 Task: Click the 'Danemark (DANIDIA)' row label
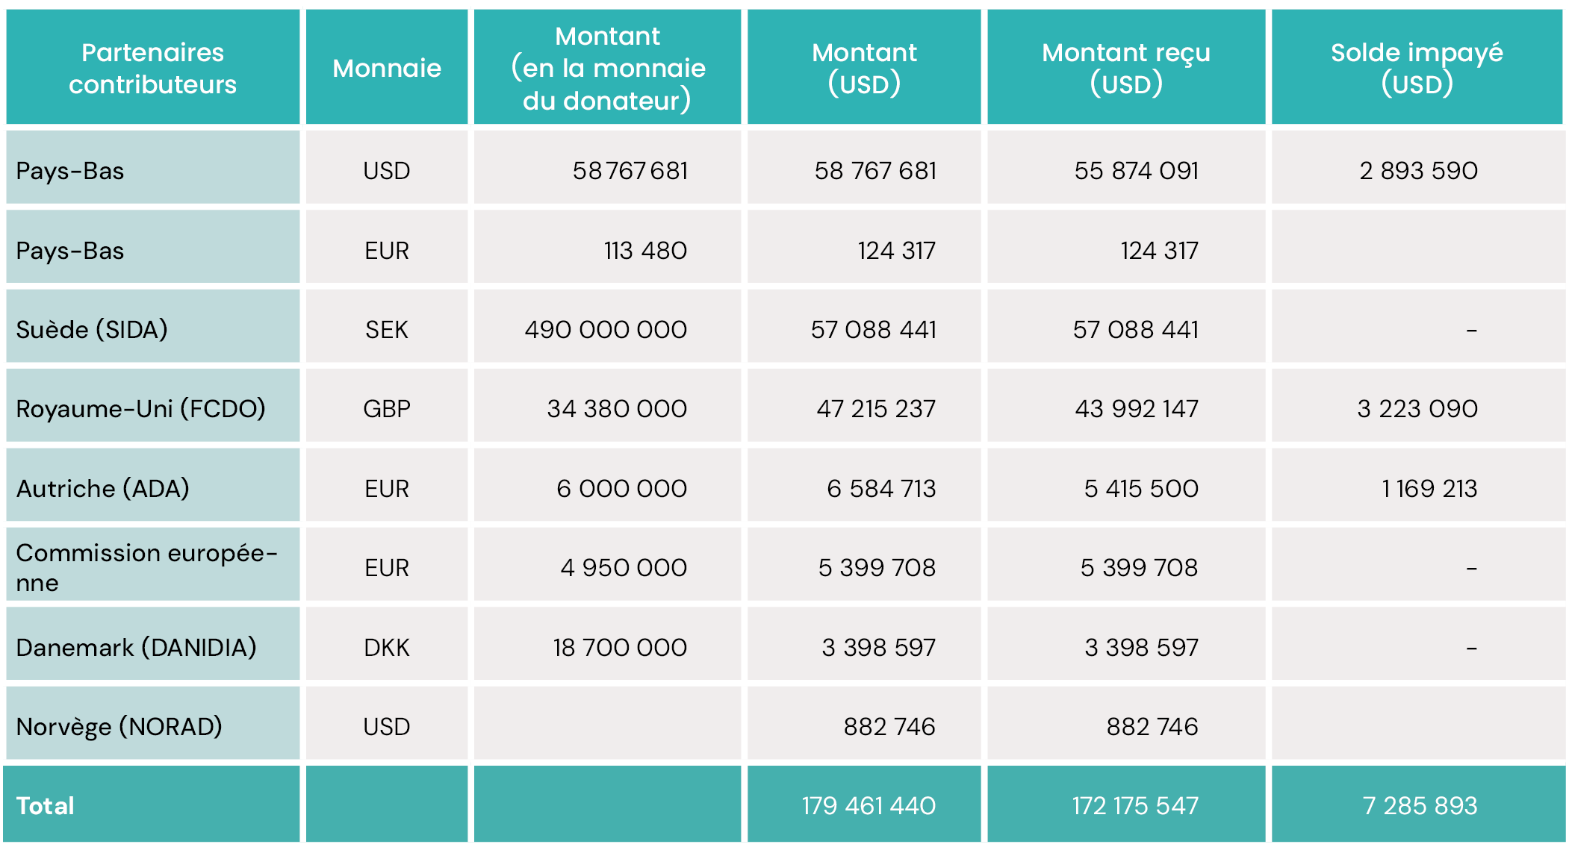coord(136,647)
